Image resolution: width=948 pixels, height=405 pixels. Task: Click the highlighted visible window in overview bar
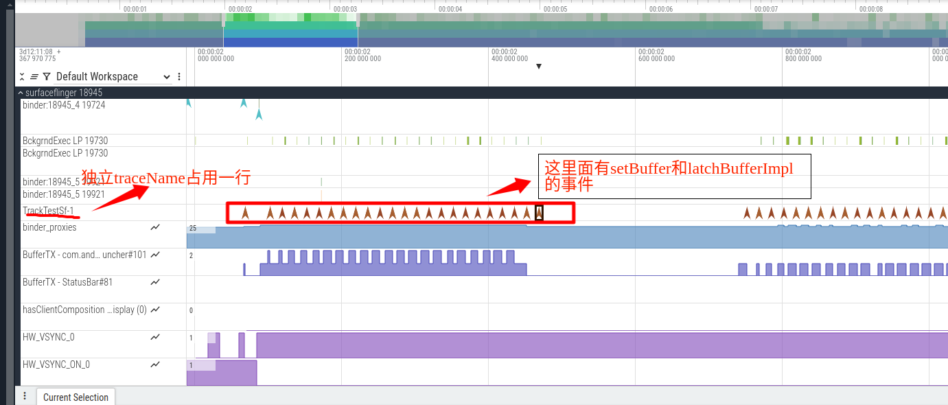[290, 30]
